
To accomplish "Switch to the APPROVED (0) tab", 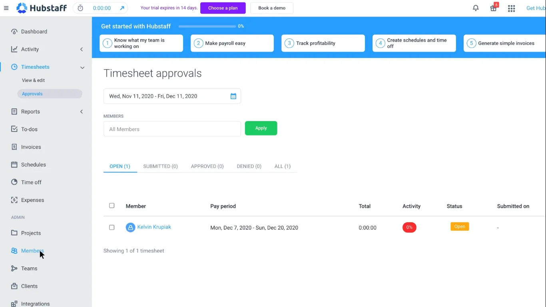I will [x=207, y=166].
